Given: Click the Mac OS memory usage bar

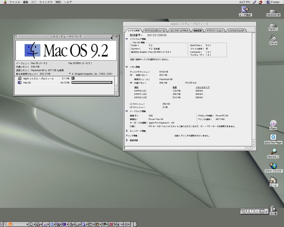Looking at the screenshot, I should pyautogui.click(x=92, y=82).
